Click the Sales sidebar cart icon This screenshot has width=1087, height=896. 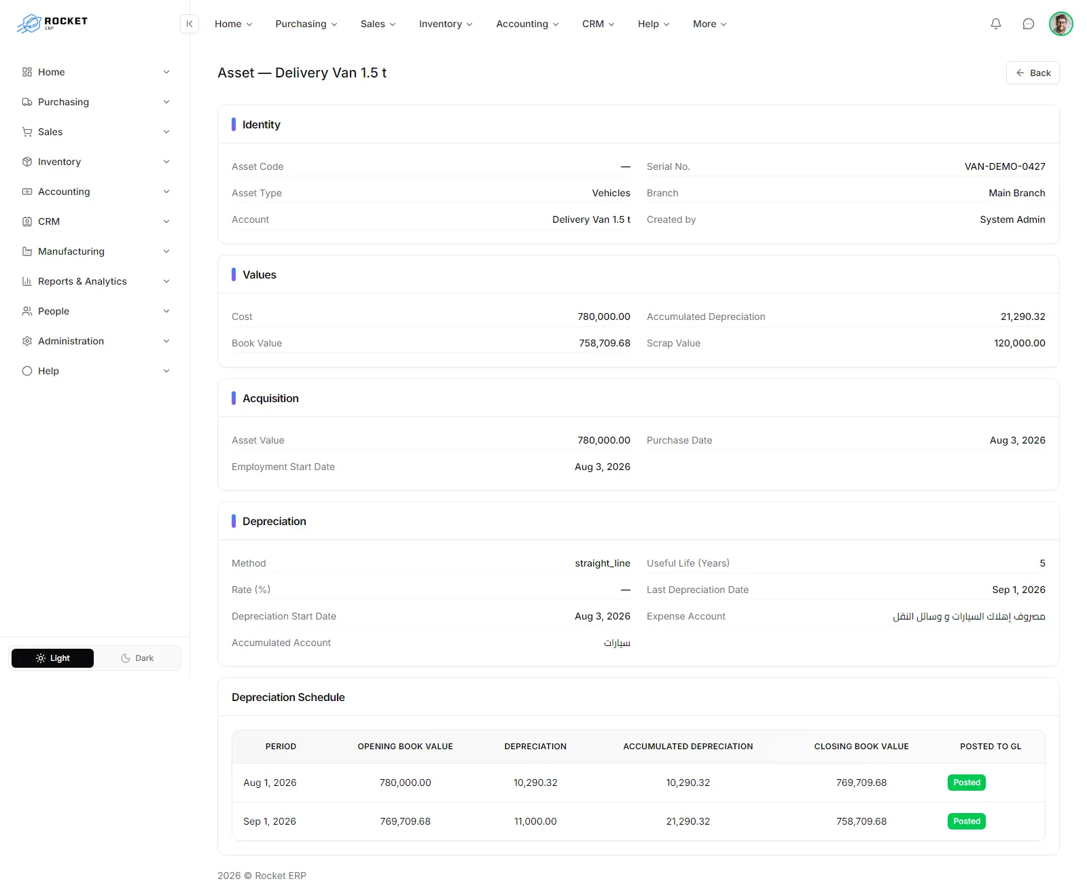(x=27, y=132)
